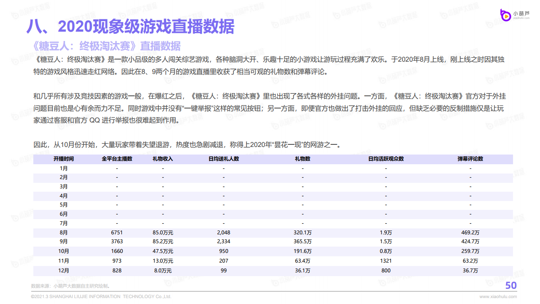
Task: Select the 开播时间 column header
Action: click(x=64, y=159)
